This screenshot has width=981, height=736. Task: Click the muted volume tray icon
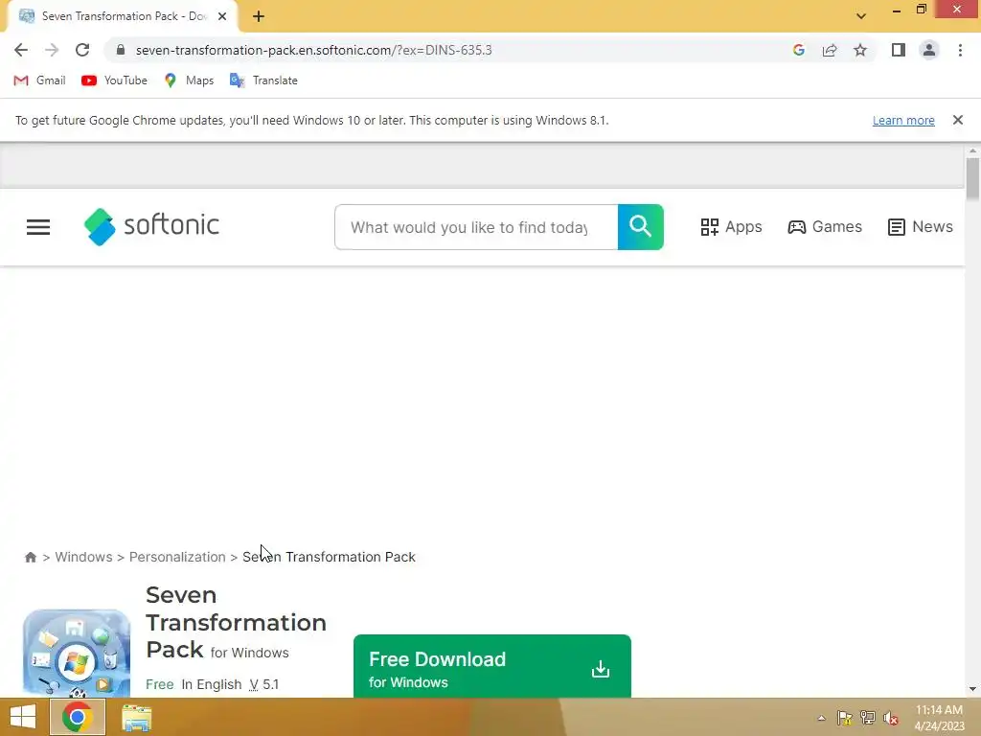891,718
